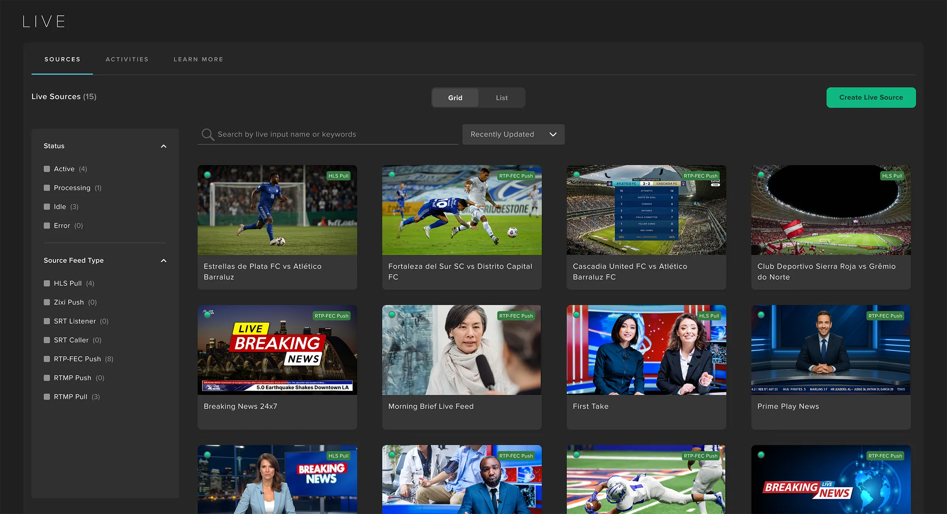Click green status dot on Prime Play News card
This screenshot has height=514, width=947.
(761, 315)
